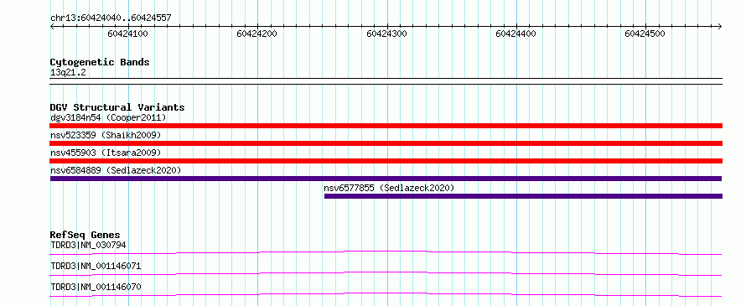Screen dimensions: 746x306
Task: Open the nsv6584889 (Sedlazeck2020) variant label
Action: 116,170
